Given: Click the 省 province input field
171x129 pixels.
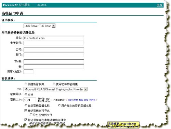Looking at the screenshot, I should pyautogui.click(x=54, y=67).
